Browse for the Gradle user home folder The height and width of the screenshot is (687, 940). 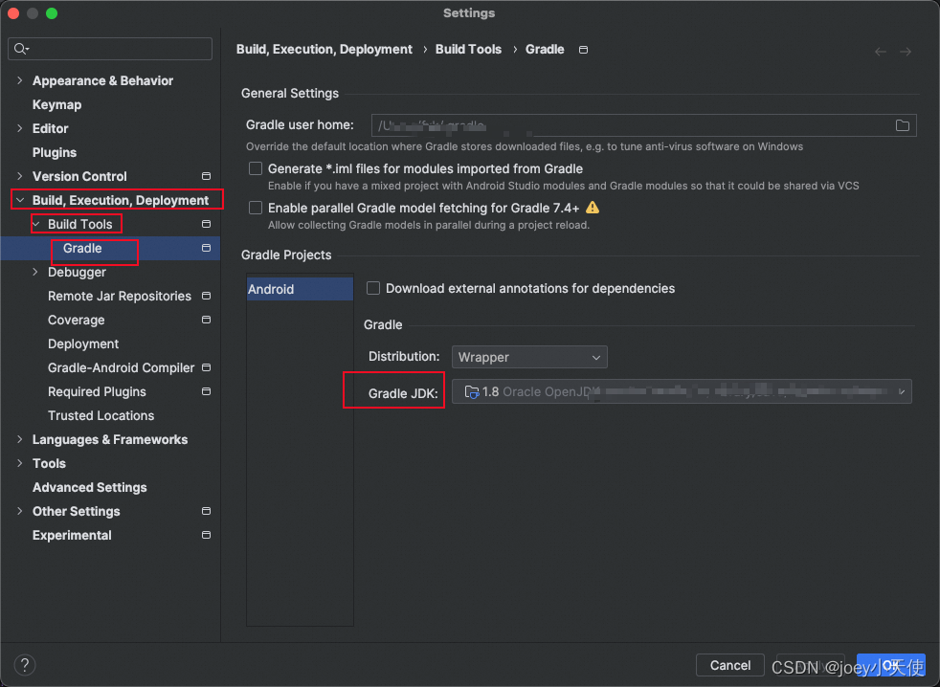(903, 125)
